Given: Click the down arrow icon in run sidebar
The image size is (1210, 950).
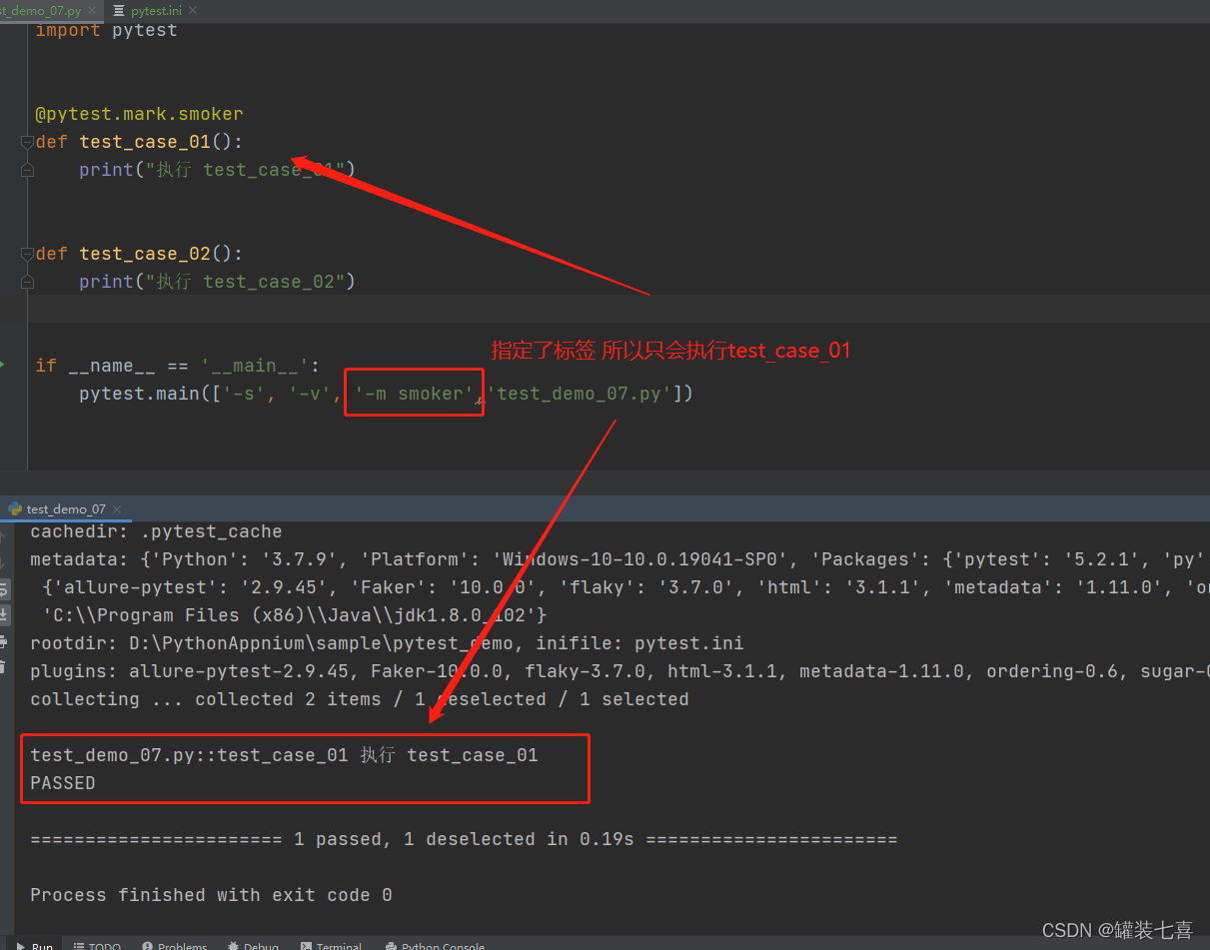Looking at the screenshot, I should 4,562.
